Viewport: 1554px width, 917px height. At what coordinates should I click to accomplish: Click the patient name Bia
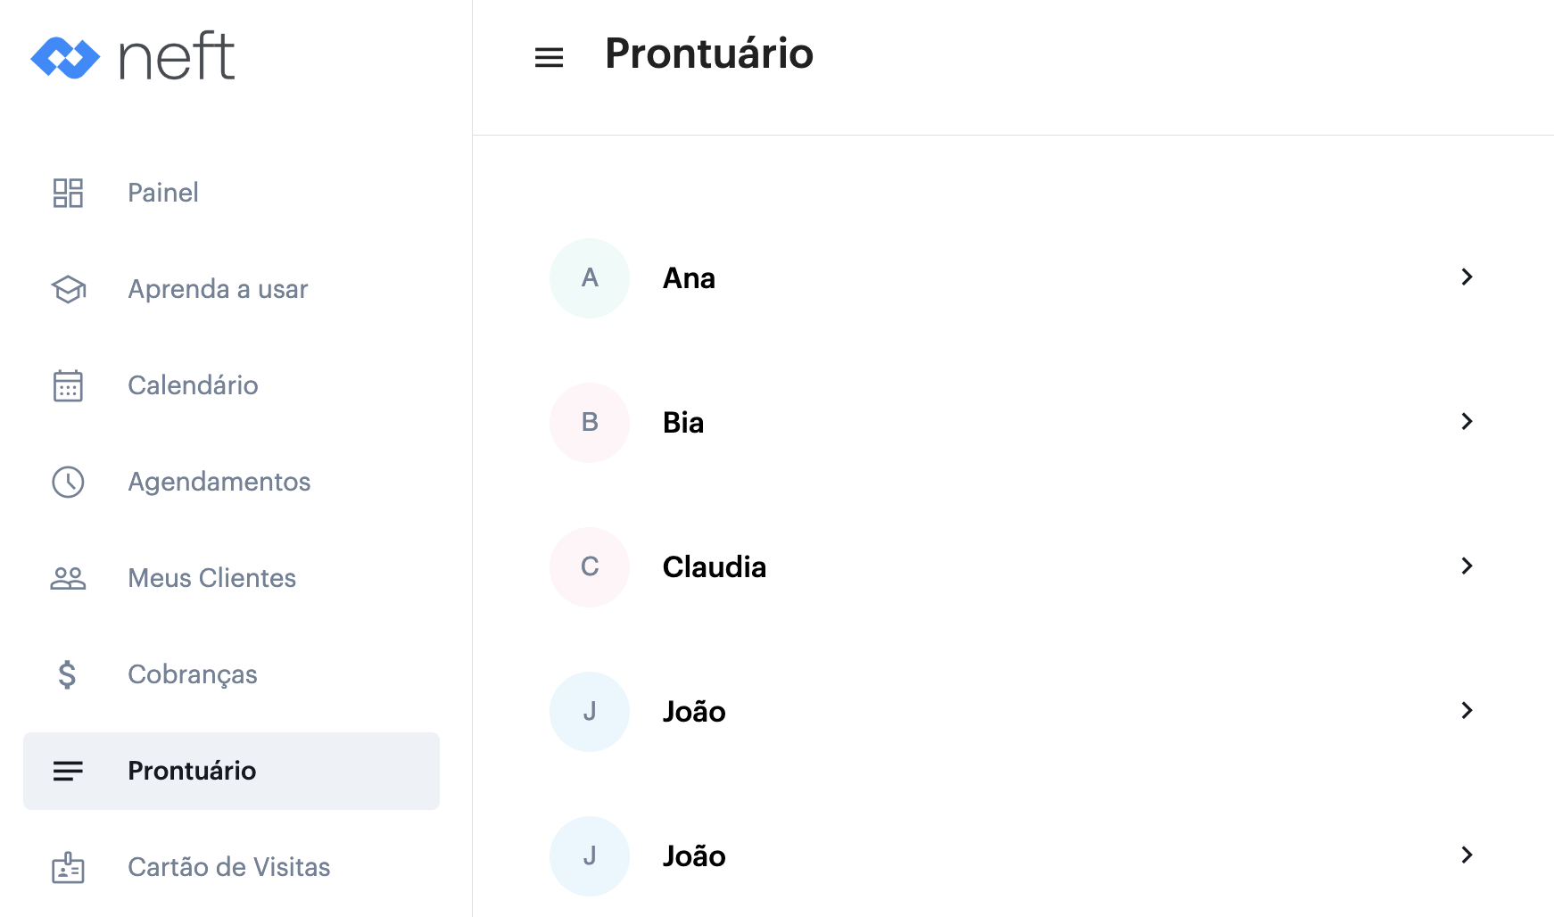[683, 423]
